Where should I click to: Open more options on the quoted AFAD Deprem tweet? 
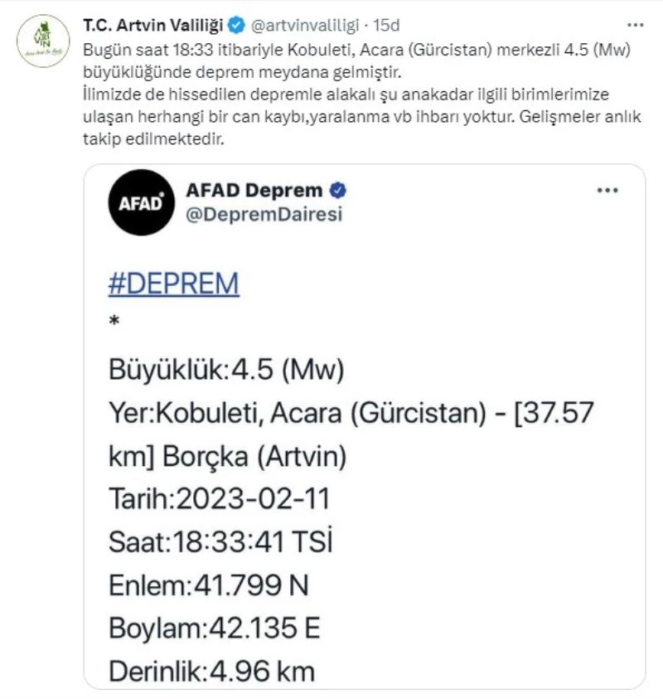pos(607,191)
